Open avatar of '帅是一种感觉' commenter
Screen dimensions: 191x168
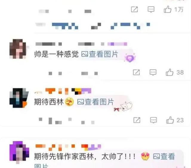pyautogui.click(x=18, y=49)
